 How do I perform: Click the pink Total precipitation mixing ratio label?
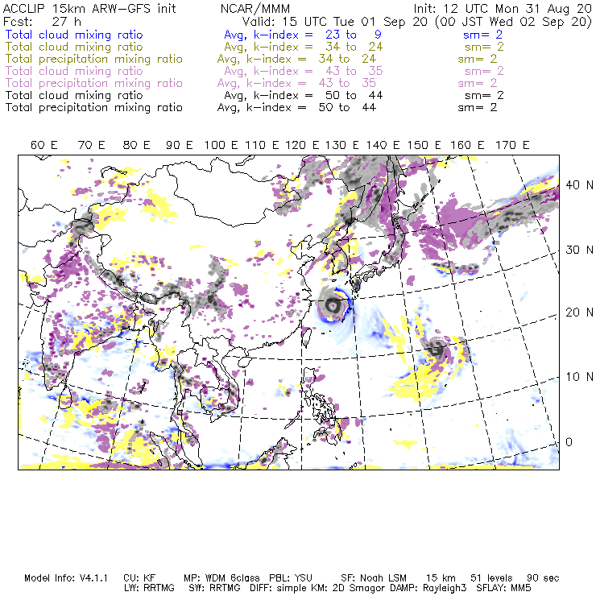click(94, 83)
